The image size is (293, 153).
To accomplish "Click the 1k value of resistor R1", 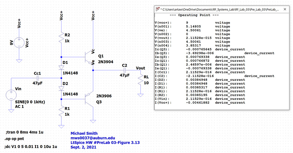I will [67, 114].
